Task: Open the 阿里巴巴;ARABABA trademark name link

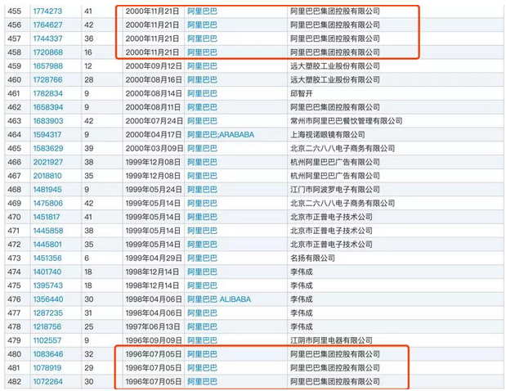Action: pyautogui.click(x=221, y=135)
